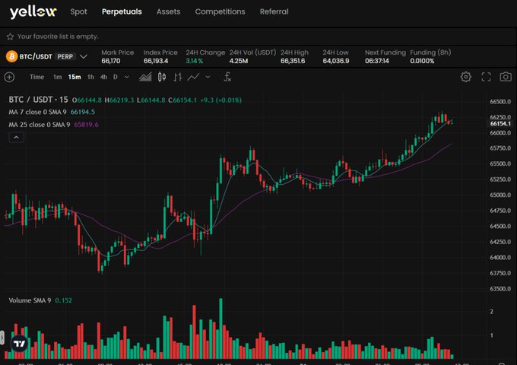
Task: Open the indicators fx menu
Action: click(x=227, y=77)
